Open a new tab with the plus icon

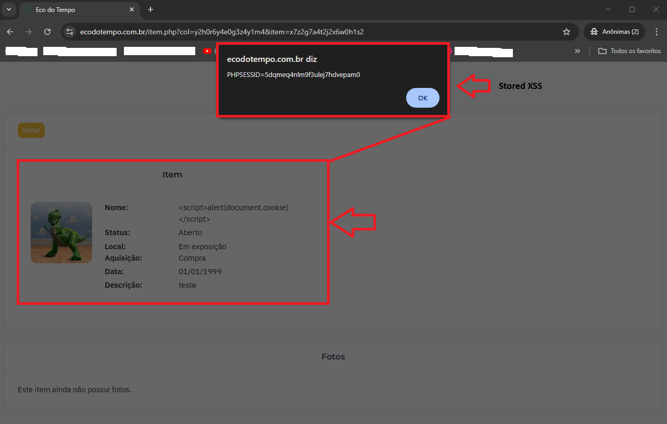pyautogui.click(x=150, y=9)
